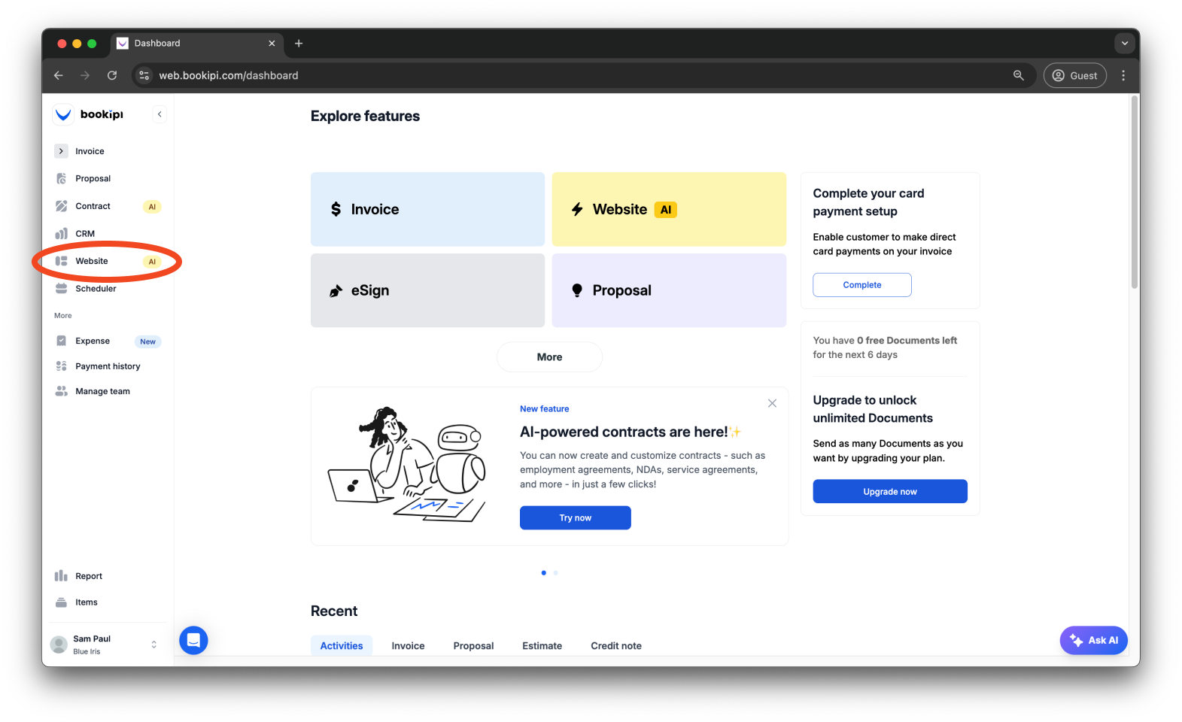The height and width of the screenshot is (722, 1182).
Task: Switch to the Activities tab
Action: point(342,646)
